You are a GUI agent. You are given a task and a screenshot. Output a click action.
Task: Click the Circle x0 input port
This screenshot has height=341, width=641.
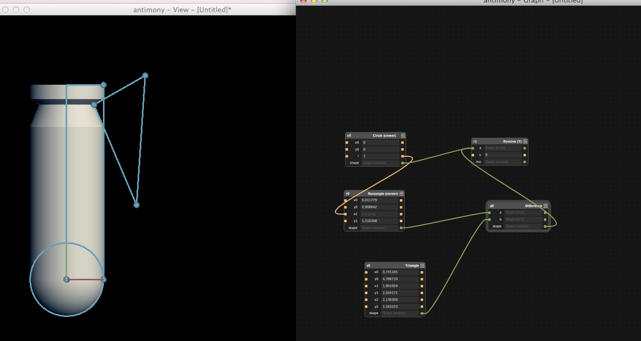click(347, 143)
